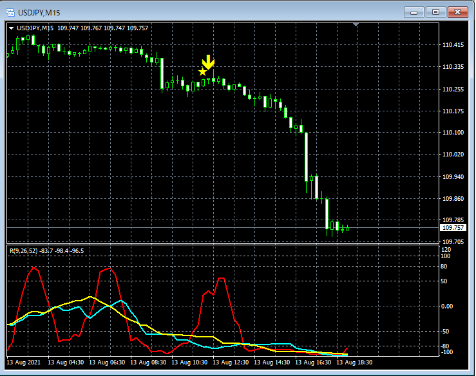
Task: Minimize the USDJPY chart window
Action: pyautogui.click(x=414, y=12)
